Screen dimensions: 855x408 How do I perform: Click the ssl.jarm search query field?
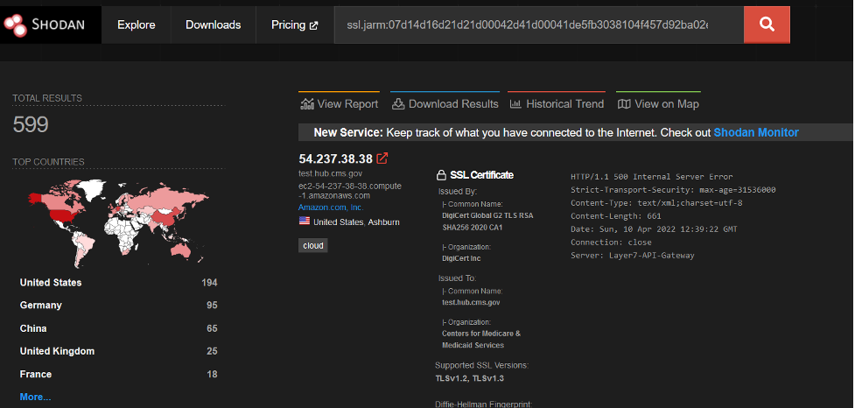coord(539,25)
